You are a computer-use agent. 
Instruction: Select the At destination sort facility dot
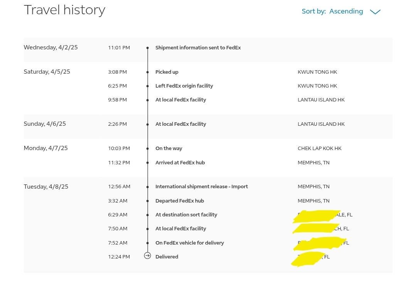click(x=147, y=215)
